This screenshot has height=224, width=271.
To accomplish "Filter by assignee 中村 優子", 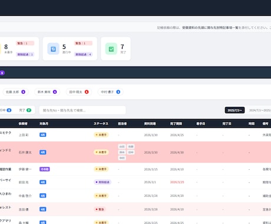I will [x=110, y=92].
